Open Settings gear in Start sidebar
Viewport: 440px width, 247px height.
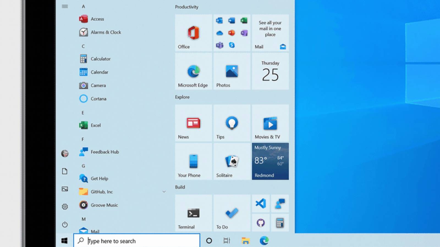point(65,207)
